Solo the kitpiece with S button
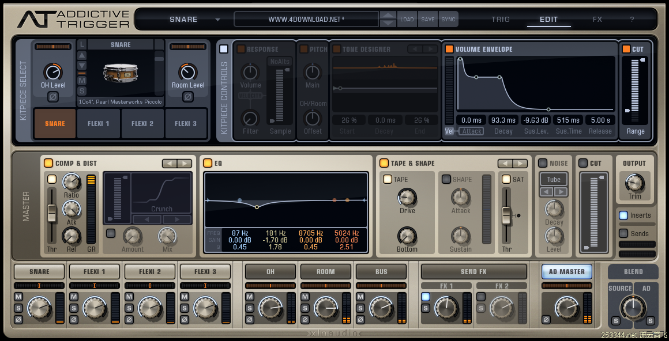The width and height of the screenshot is (669, 341). tap(82, 91)
